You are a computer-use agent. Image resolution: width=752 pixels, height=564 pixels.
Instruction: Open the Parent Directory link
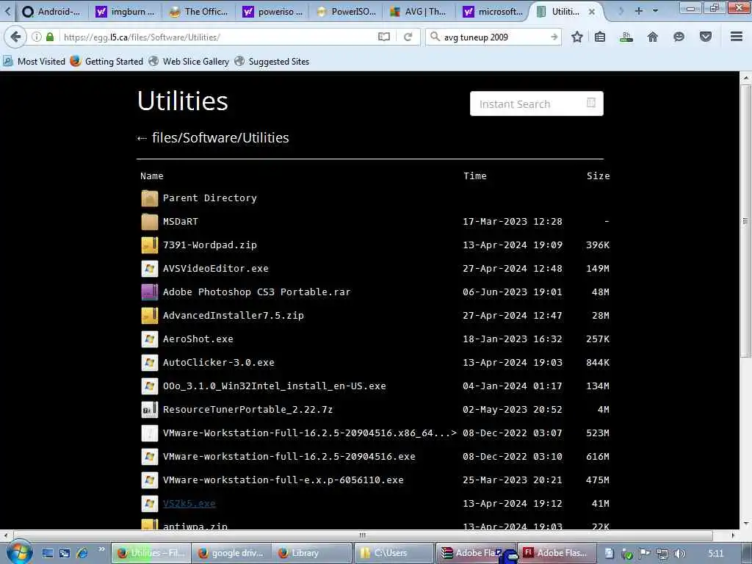(x=209, y=198)
